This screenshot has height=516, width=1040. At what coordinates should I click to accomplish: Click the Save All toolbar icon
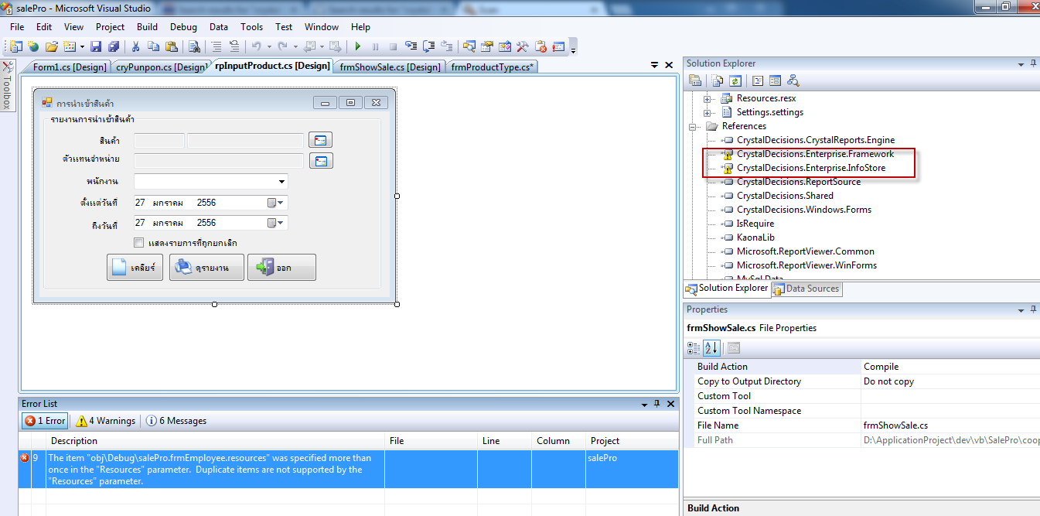click(114, 46)
